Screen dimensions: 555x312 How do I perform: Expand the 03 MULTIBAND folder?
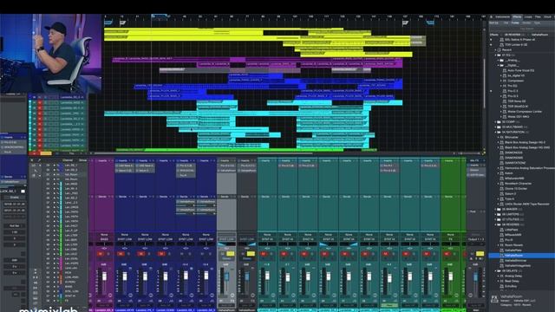click(495, 127)
